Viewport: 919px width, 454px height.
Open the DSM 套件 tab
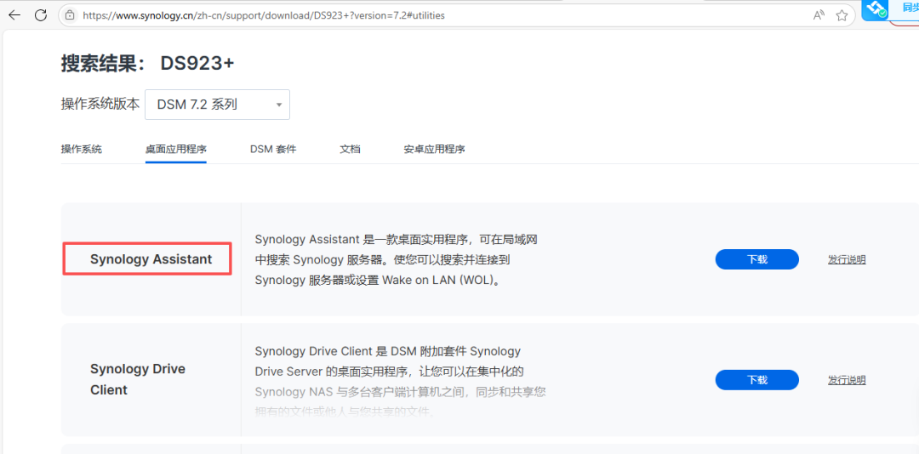(x=273, y=149)
